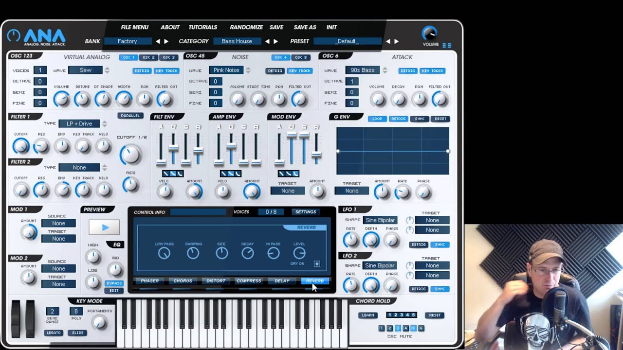Click the pitch bend wheel
This screenshot has width=623, height=350.
coord(16,319)
